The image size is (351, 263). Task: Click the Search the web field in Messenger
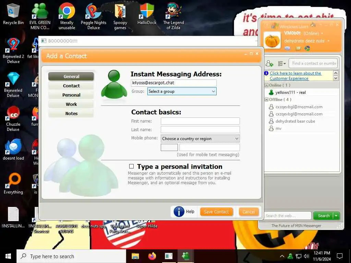point(288,216)
